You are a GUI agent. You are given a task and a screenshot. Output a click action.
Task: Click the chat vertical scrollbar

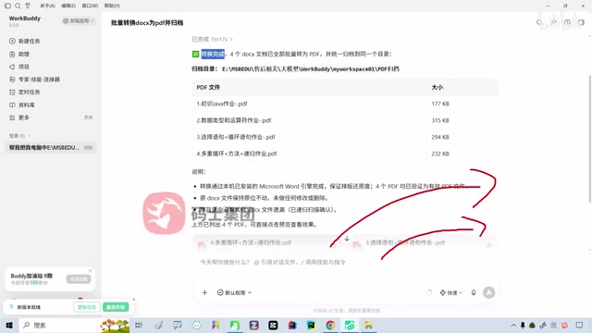click(x=590, y=140)
